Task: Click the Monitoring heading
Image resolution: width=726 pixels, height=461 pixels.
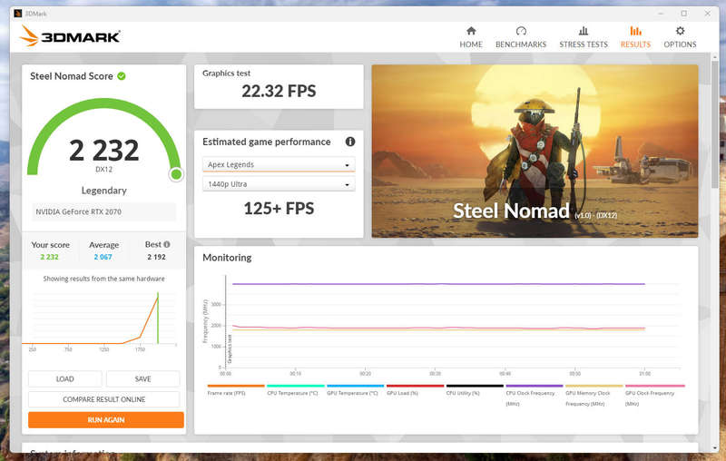Action: click(x=227, y=258)
